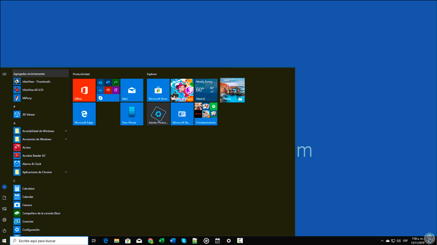The width and height of the screenshot is (437, 245).
Task: Open Alarms & Clock
Action: pos(41,164)
